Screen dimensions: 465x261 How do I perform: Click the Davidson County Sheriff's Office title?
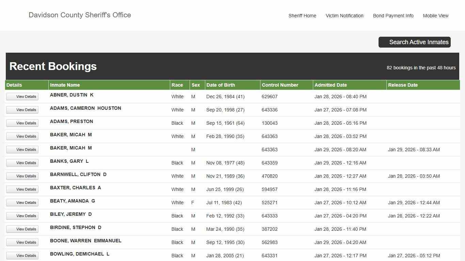pyautogui.click(x=80, y=15)
